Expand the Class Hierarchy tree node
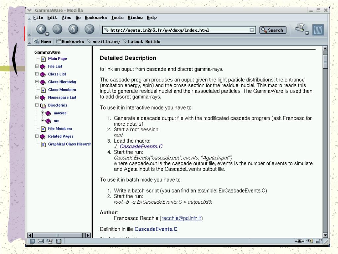The image size is (338, 254). pyautogui.click(x=37, y=82)
